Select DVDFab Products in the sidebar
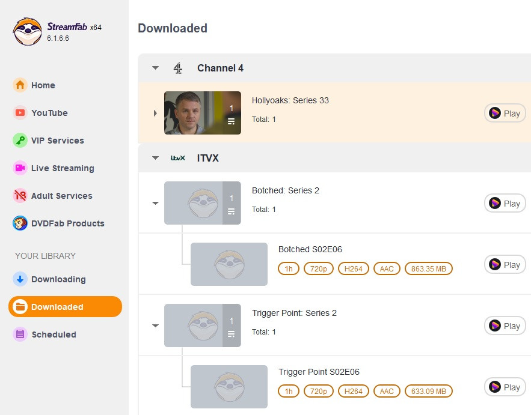This screenshot has width=531, height=415. (68, 223)
